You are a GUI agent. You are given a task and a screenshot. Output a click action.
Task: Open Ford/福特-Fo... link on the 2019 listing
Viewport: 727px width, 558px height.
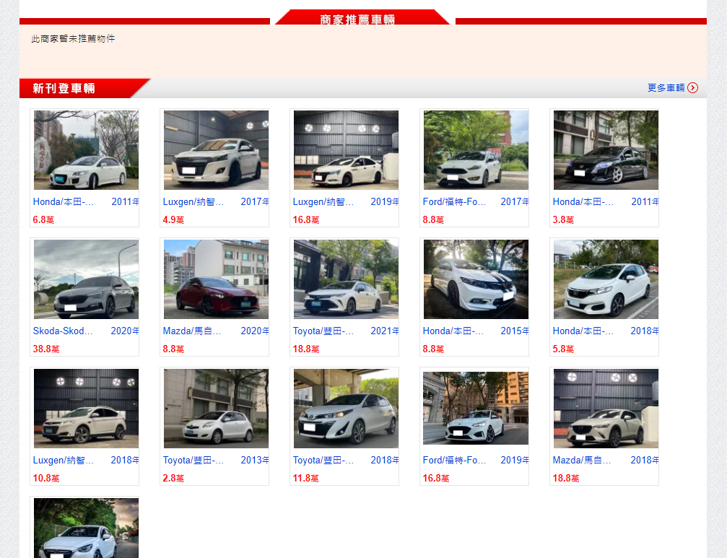[454, 461]
